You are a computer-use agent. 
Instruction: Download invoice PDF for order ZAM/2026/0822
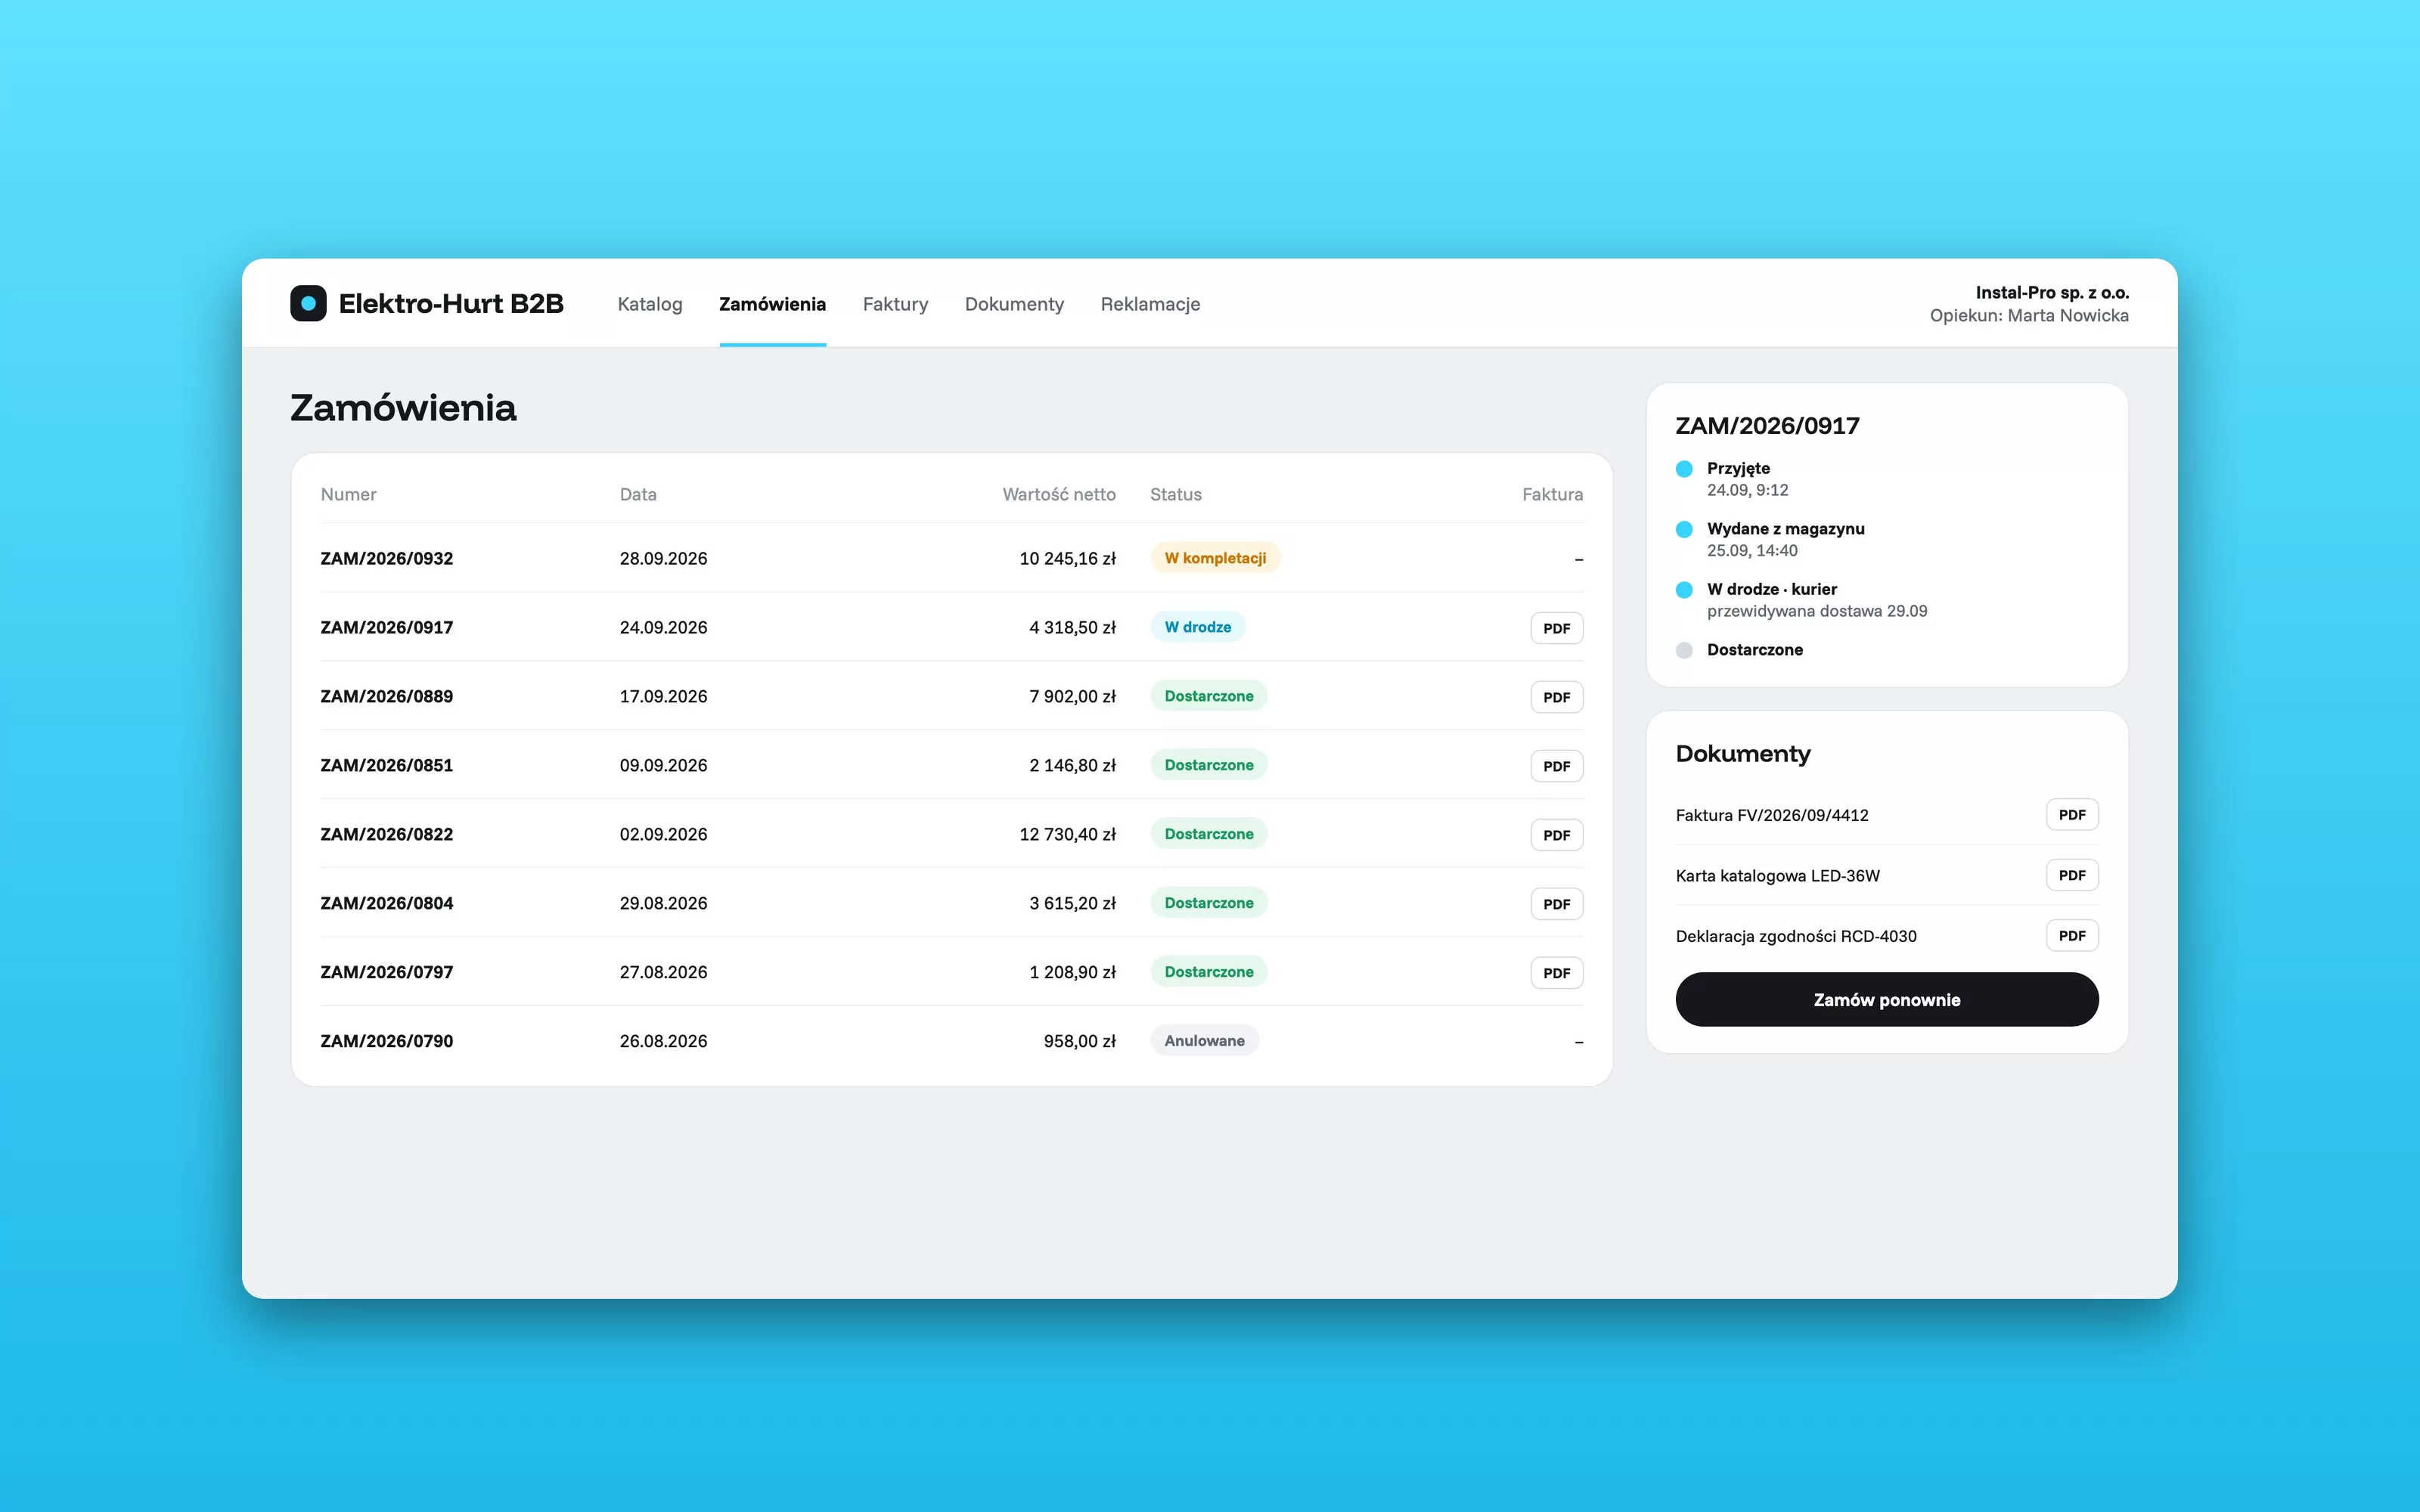point(1556,835)
